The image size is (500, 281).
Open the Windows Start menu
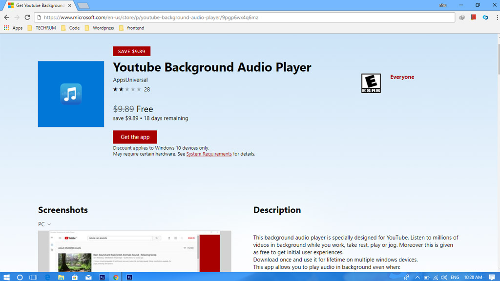(x=6, y=277)
